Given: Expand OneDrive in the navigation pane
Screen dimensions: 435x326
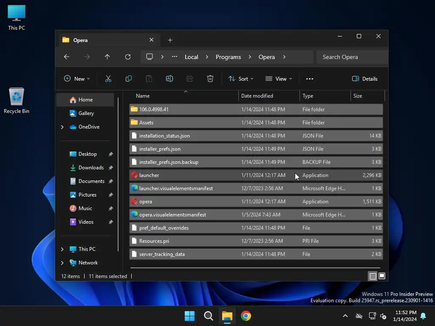Looking at the screenshot, I should (x=62, y=127).
